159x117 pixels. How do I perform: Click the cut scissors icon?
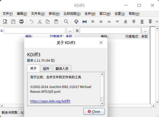[x=40, y=22]
